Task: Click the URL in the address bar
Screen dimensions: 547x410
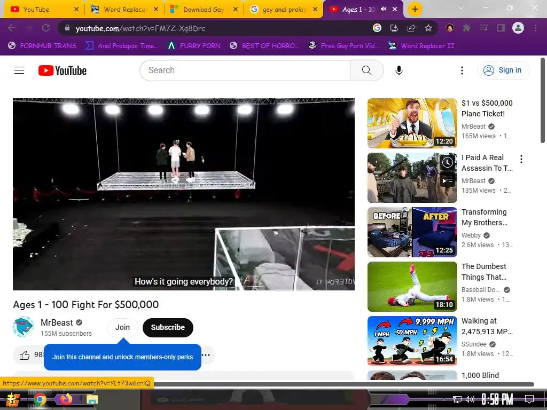Action: coord(140,28)
